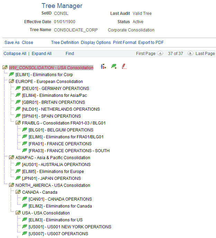Click the Save As link
The height and width of the screenshot is (238, 216).
12,43
